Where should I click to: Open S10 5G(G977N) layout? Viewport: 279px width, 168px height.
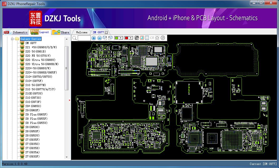coord(36,85)
